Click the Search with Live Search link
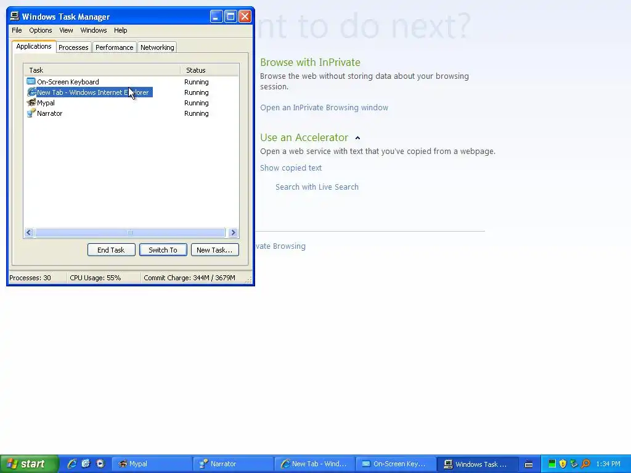The height and width of the screenshot is (473, 631). [317, 187]
